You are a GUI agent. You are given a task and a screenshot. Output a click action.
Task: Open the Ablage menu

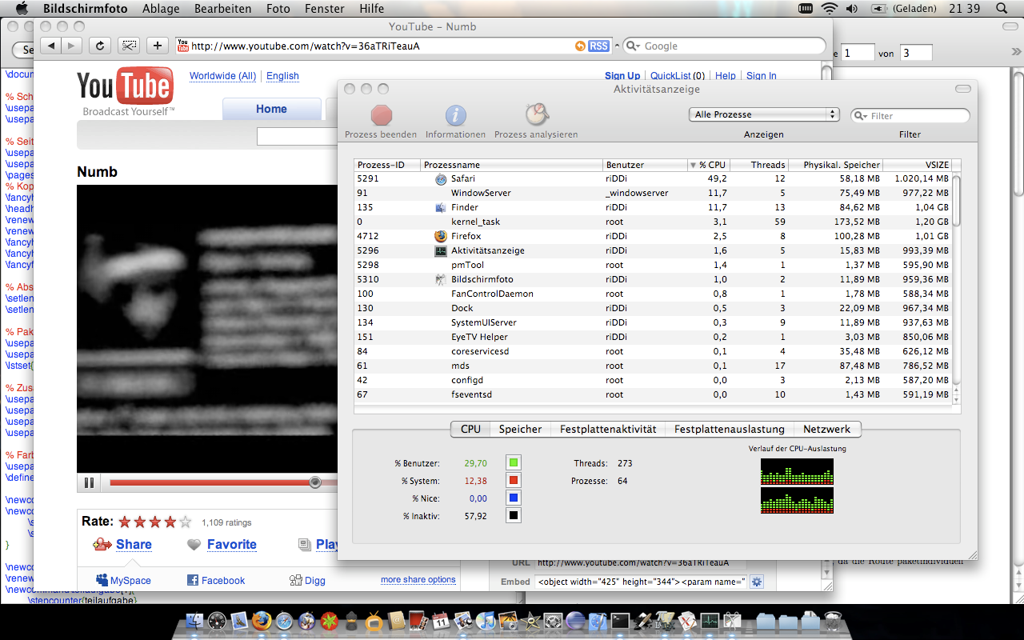pyautogui.click(x=161, y=9)
